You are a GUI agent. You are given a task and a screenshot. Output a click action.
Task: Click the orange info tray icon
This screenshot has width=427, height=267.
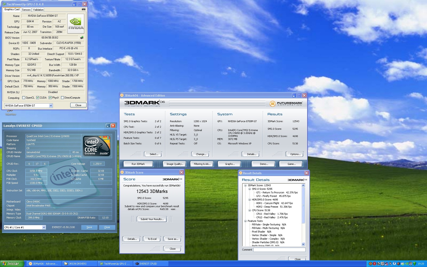coord(370,264)
